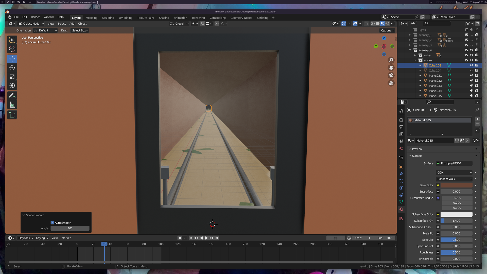Open the Render menu
Viewport: 487px width, 274px height.
click(x=35, y=17)
